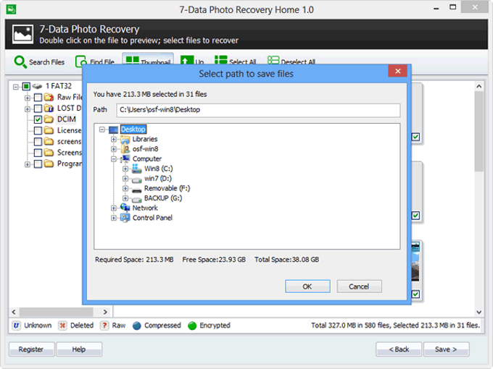Viewport: 493px width, 369px height.
Task: Collapse the Computer node
Action: pyautogui.click(x=114, y=159)
